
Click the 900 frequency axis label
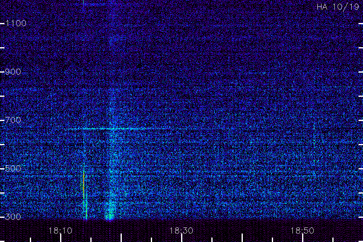pos(13,72)
